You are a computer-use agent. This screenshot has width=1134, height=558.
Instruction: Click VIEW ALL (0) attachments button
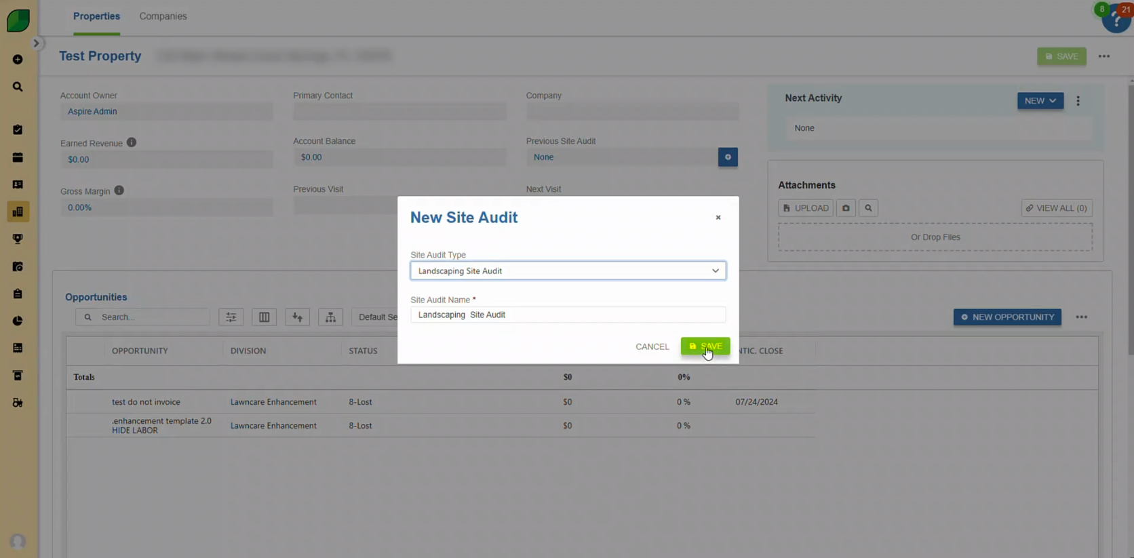[x=1057, y=208]
